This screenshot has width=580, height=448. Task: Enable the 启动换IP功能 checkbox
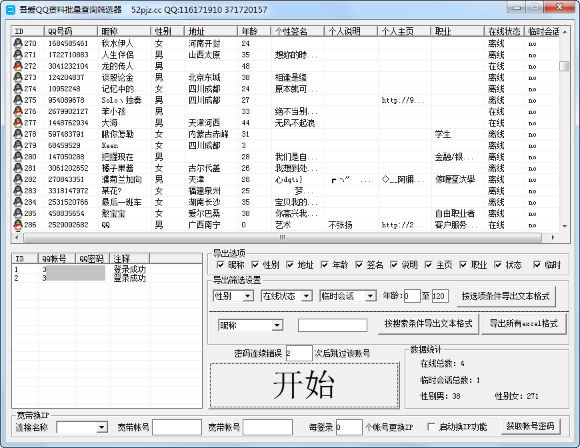tap(431, 427)
